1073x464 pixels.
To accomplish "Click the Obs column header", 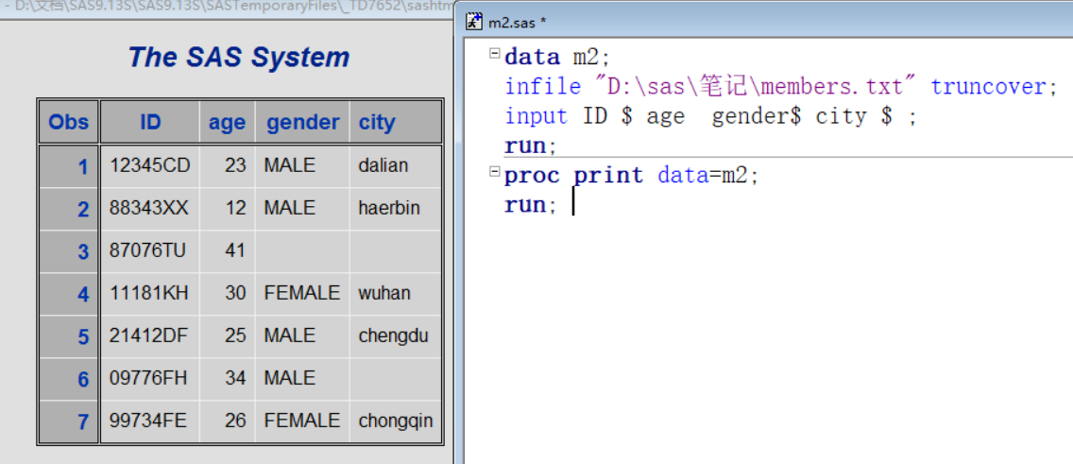I will (x=68, y=122).
